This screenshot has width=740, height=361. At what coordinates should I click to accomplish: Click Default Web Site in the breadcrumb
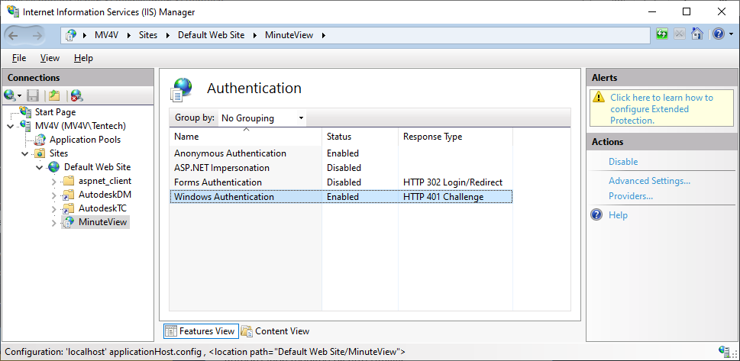click(x=211, y=35)
